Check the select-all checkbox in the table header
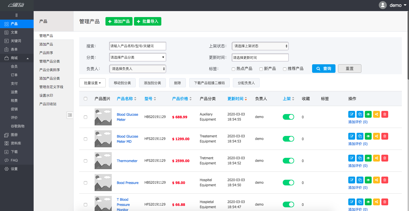This screenshot has width=409, height=211. [86, 98]
